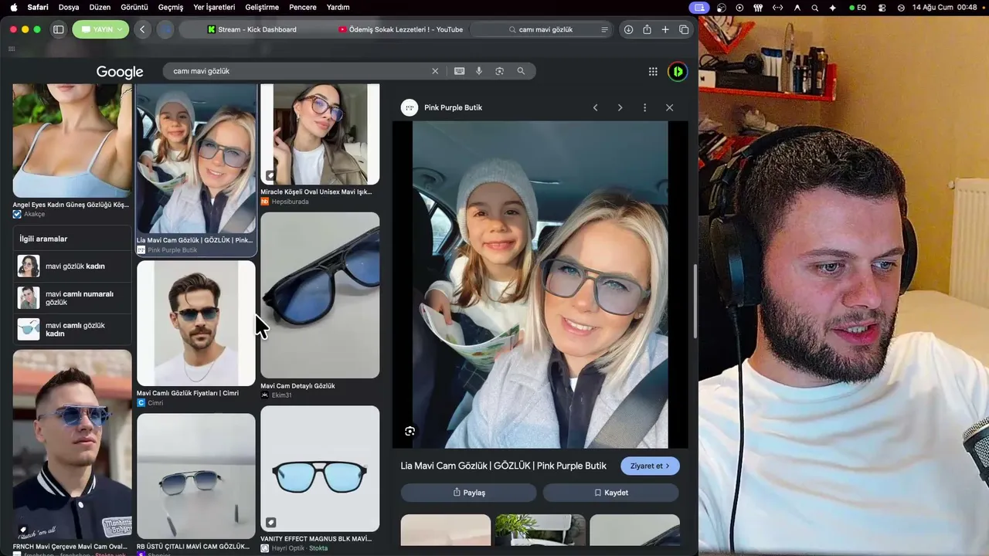The image size is (989, 556).
Task: Open the Görüntü menu
Action: pyautogui.click(x=134, y=7)
